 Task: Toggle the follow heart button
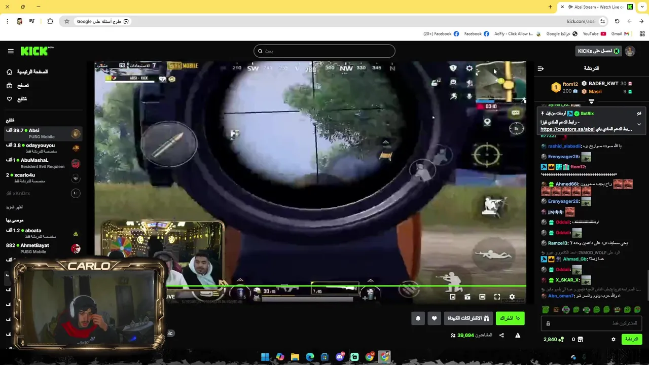434,318
